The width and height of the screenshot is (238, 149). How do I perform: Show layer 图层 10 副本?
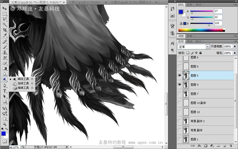pyautogui.click(x=179, y=103)
